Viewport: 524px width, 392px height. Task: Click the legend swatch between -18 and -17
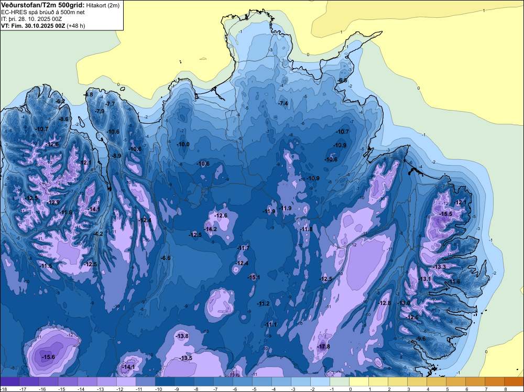[10, 382]
